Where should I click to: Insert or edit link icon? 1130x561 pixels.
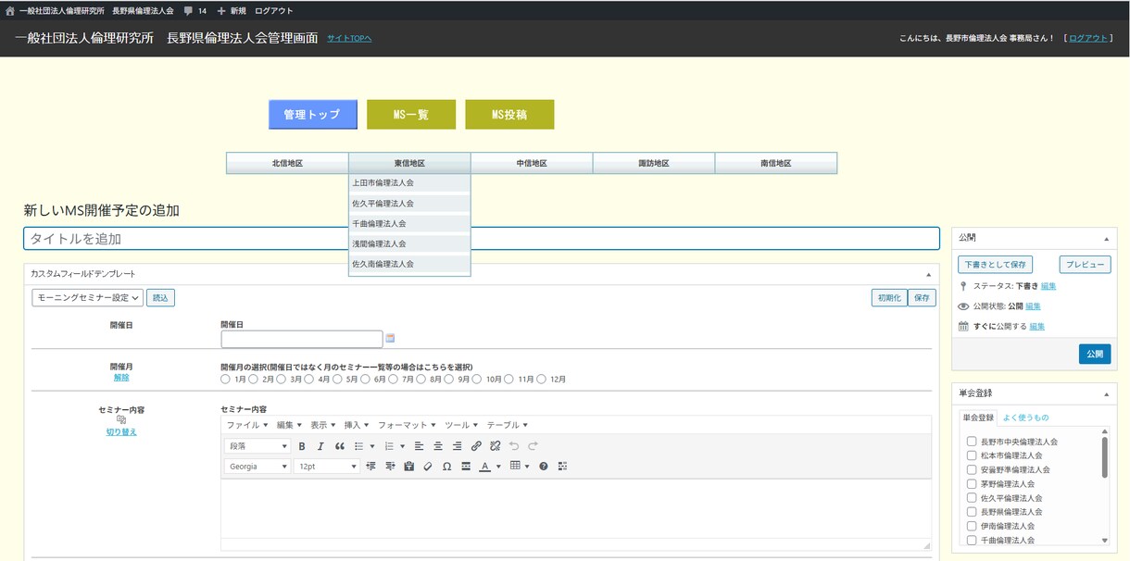[476, 446]
